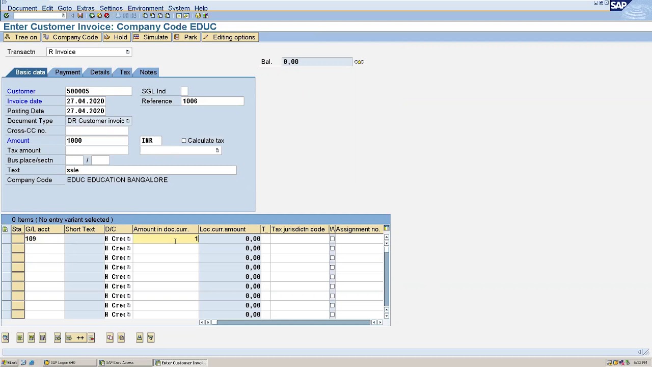Click the Save diskette icon in toolbar
Screen dimensions: 652x367
click(x=80, y=15)
